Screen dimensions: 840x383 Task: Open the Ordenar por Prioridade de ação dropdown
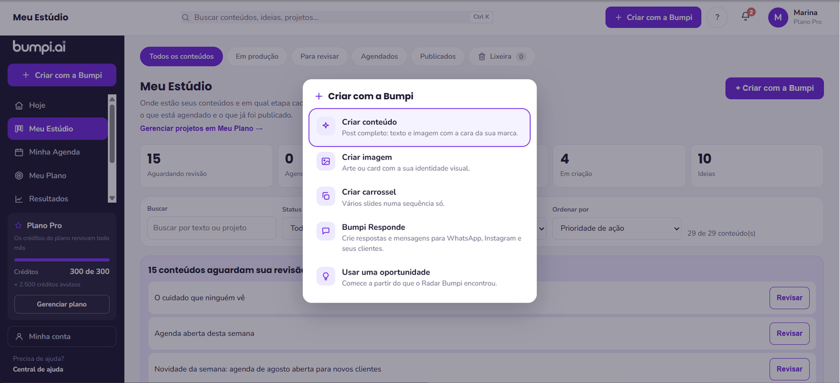pyautogui.click(x=617, y=229)
